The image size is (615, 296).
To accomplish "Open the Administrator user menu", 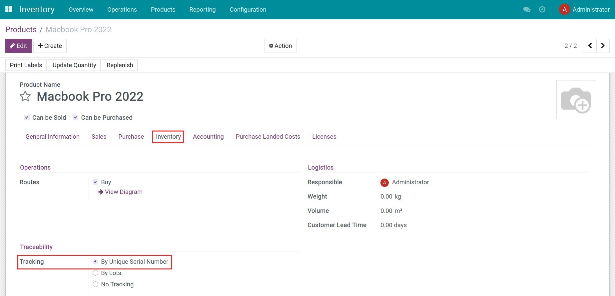I will click(x=584, y=10).
